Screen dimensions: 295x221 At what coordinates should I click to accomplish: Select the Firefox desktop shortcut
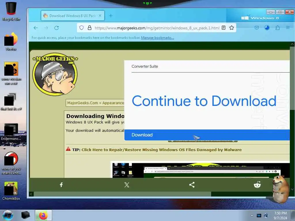[x=11, y=41]
